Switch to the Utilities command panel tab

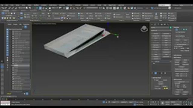point(168,25)
